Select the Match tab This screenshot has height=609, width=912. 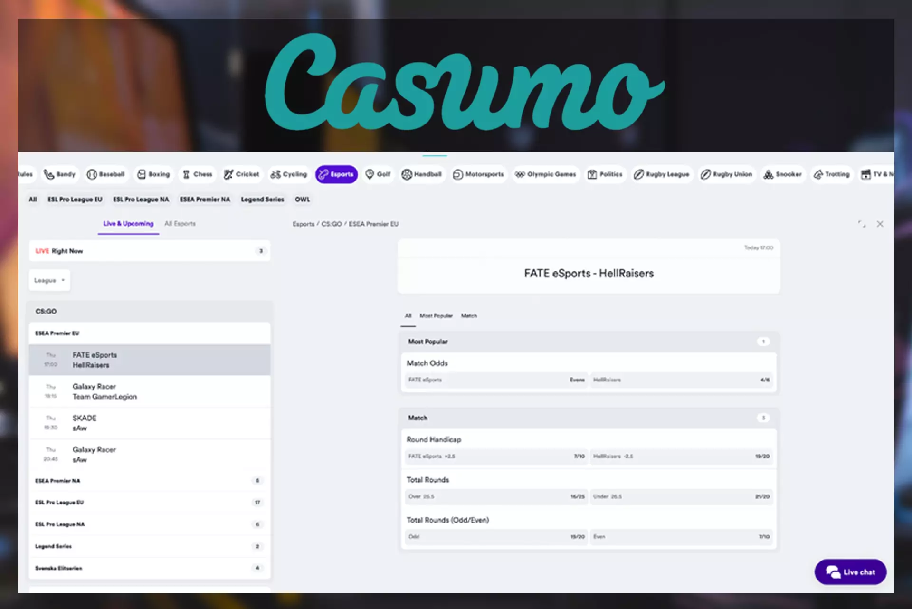(470, 315)
